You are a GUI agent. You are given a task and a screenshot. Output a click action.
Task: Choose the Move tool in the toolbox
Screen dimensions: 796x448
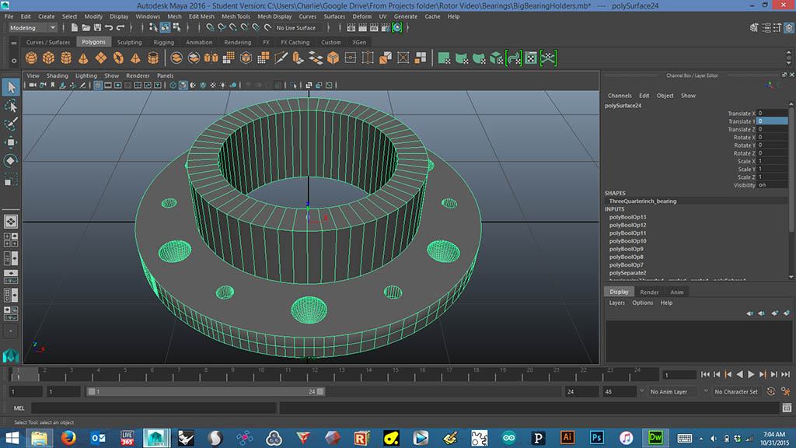(11, 142)
